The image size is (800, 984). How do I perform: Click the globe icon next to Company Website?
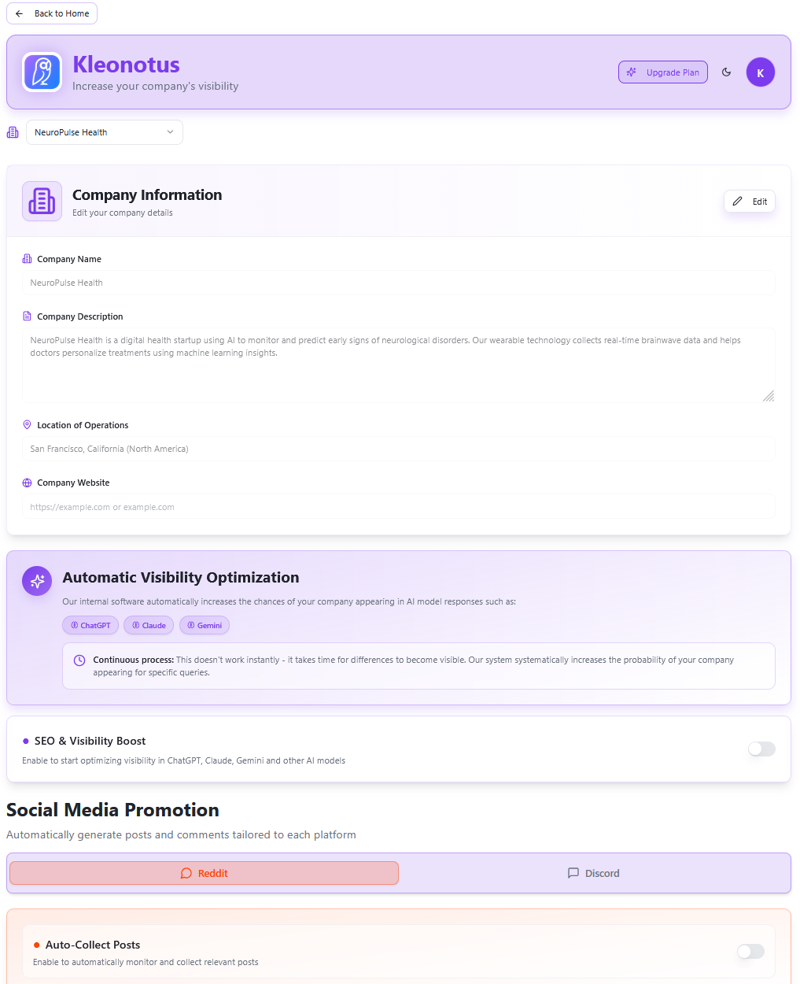click(x=27, y=482)
